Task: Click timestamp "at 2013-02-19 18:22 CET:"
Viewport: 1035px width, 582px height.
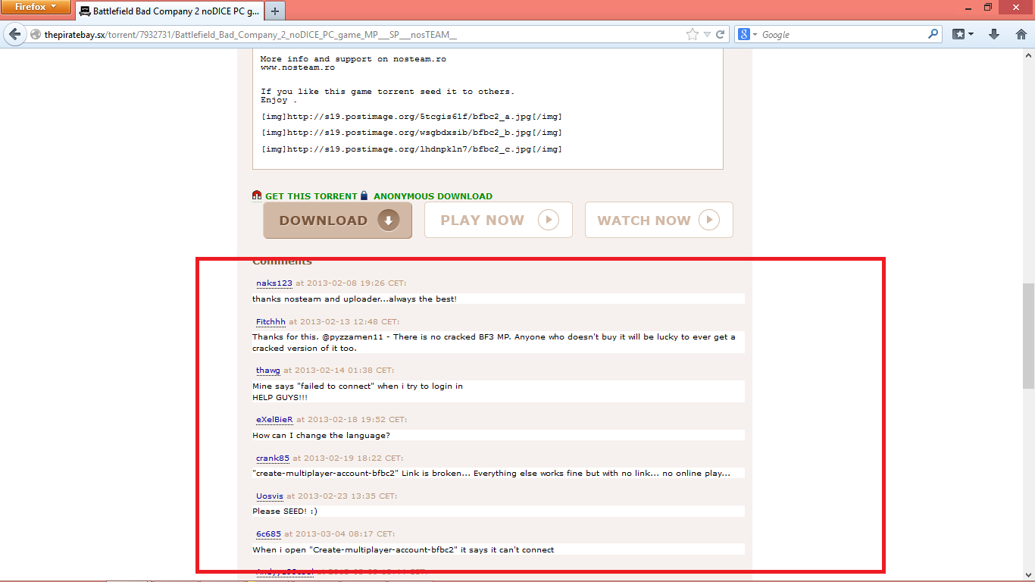Action: point(348,458)
